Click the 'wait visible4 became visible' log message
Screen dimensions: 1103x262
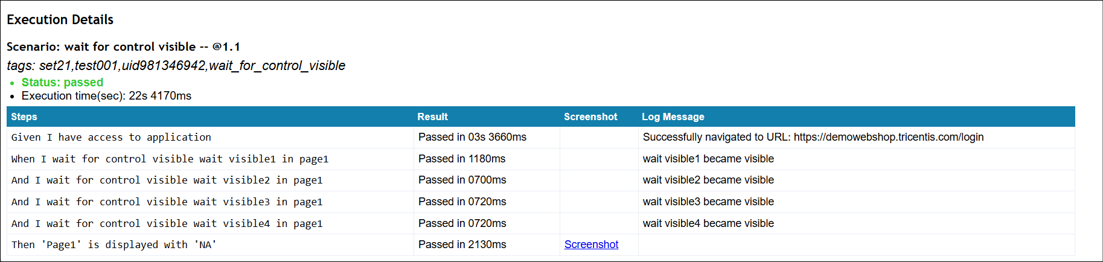[708, 223]
